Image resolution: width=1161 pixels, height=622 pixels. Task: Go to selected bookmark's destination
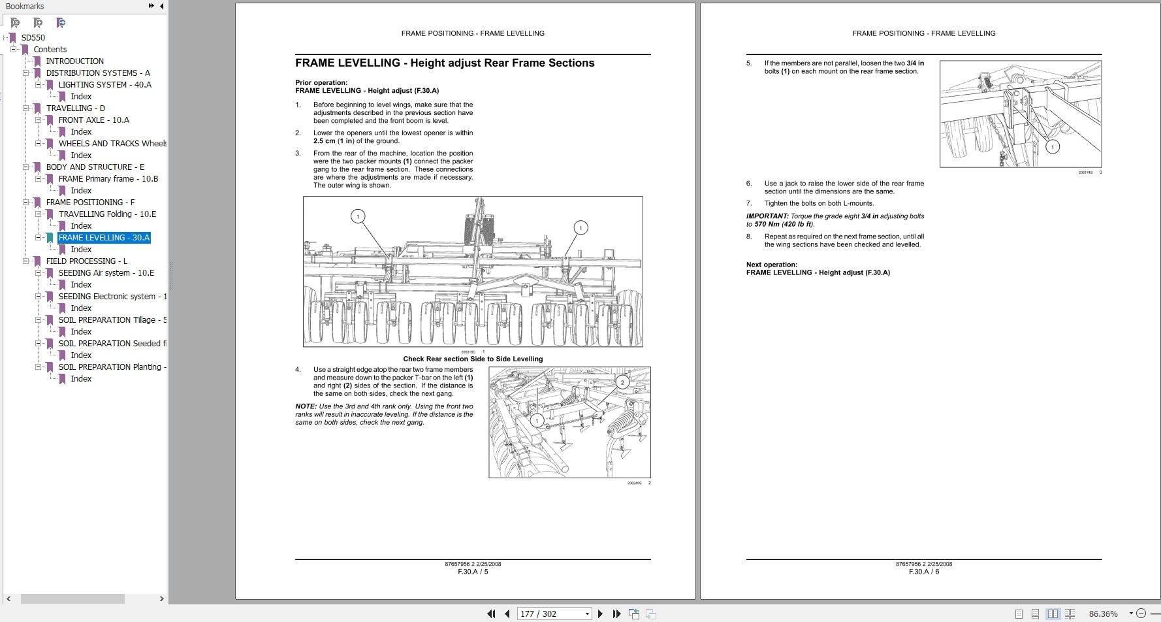[61, 22]
